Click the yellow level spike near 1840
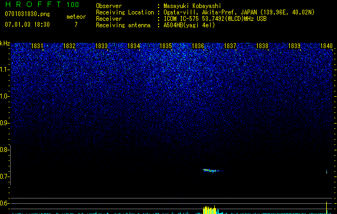This screenshot has height=214, width=337. click(327, 208)
